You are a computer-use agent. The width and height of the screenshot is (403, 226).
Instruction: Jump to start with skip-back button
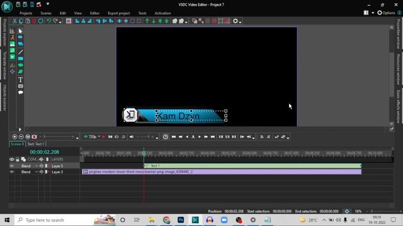tap(174, 137)
